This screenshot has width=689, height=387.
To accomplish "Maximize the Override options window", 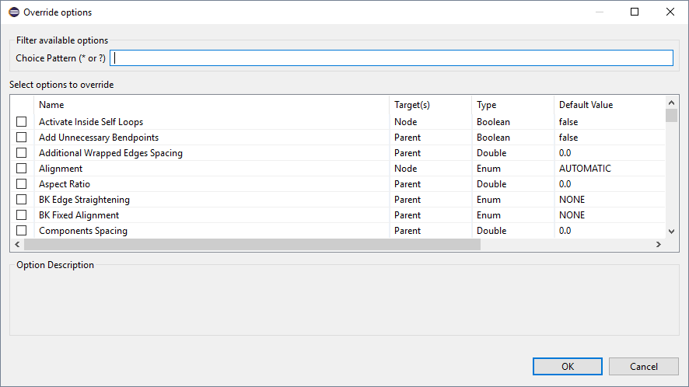I will 635,12.
